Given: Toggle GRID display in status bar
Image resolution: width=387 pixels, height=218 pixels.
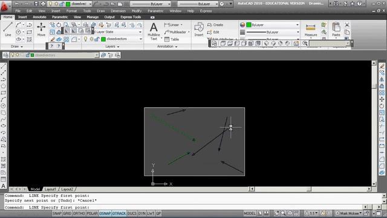Looking at the screenshot, I should 67,213.
